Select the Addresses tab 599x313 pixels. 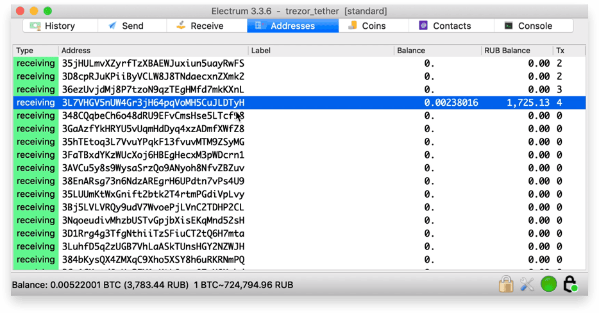[292, 26]
